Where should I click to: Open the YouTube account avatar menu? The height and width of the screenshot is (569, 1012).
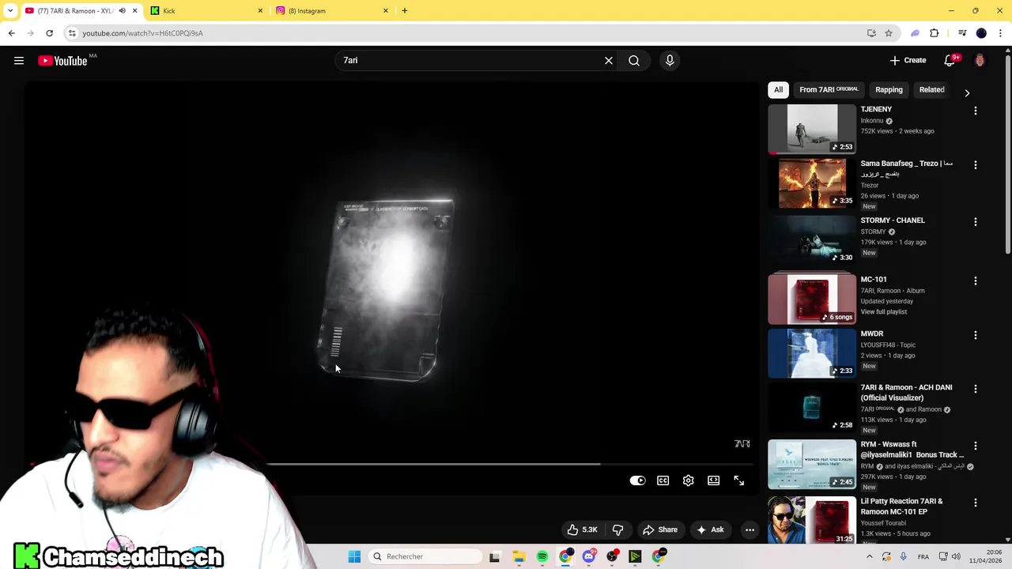(x=980, y=61)
